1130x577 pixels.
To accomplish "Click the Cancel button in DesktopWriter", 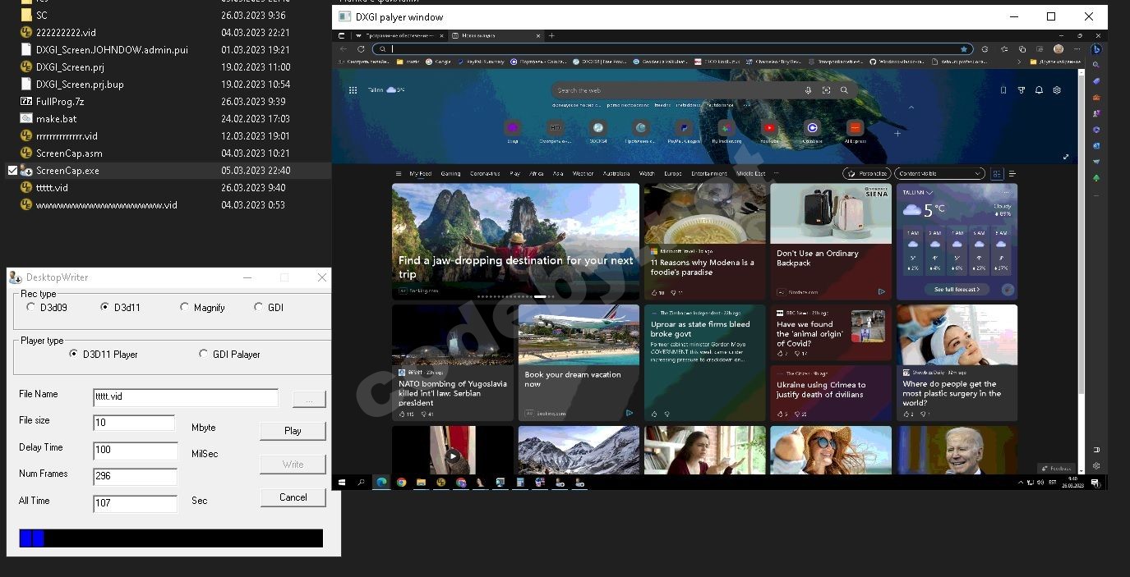I will click(293, 497).
